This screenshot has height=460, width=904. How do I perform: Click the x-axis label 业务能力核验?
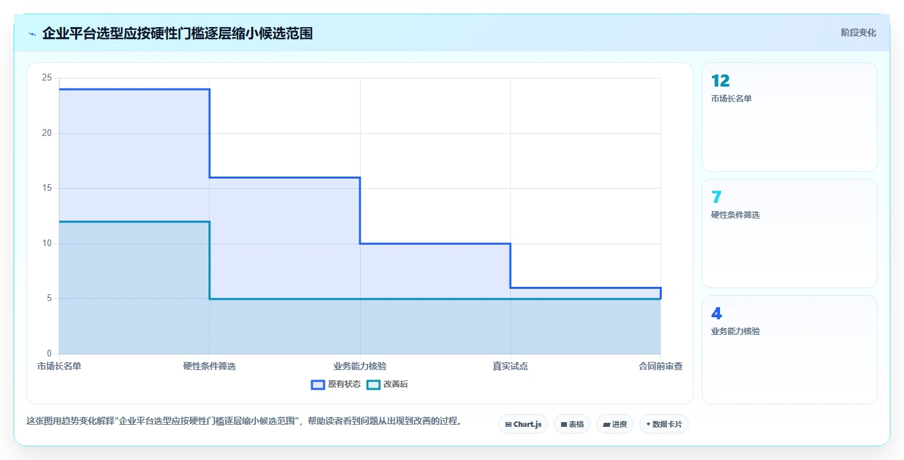tap(360, 366)
